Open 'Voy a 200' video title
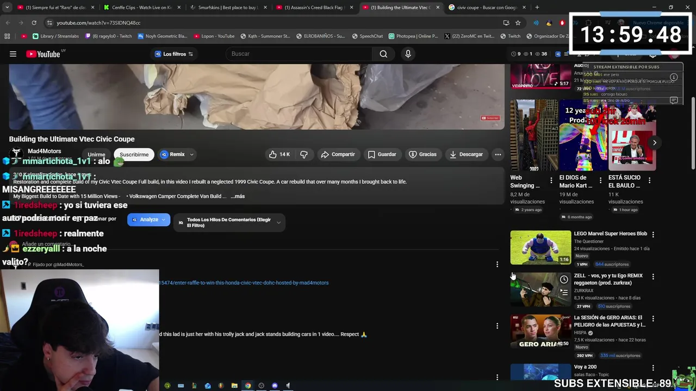 (x=585, y=367)
